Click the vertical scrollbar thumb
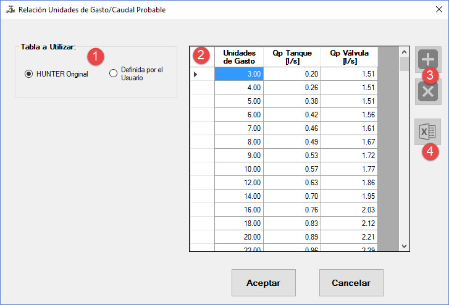The height and width of the screenshot is (305, 449). tap(404, 64)
